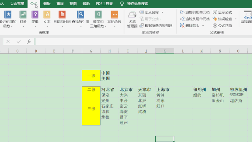Screen dimensions: 252x142
Task: Select the cell containing 堪萨斯
Action: pyautogui.click(x=238, y=101)
